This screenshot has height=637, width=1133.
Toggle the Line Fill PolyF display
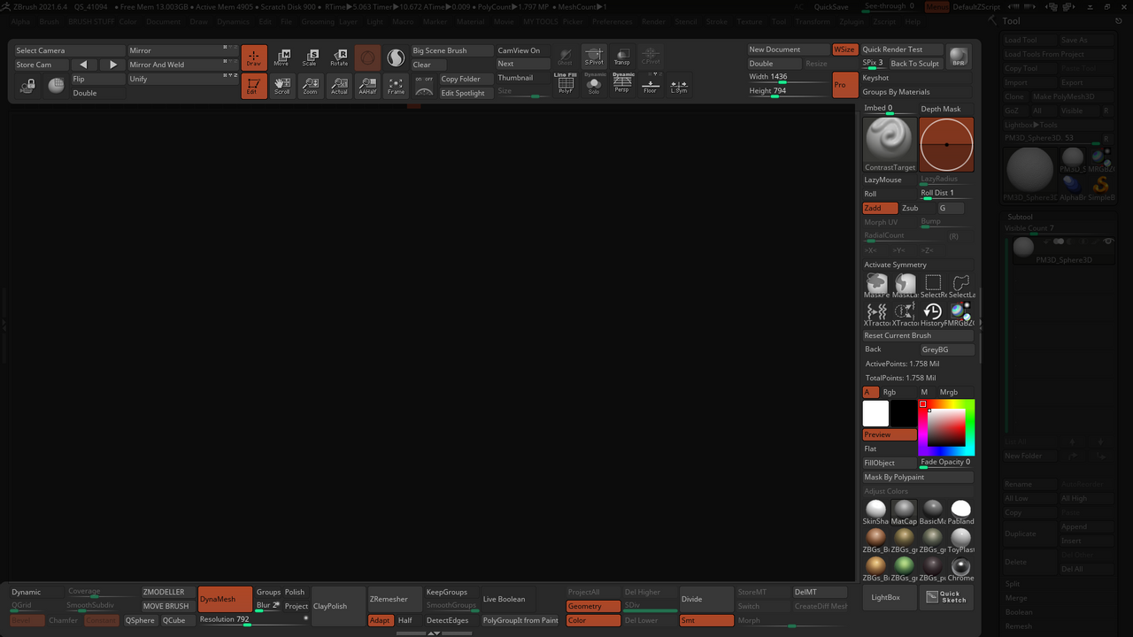click(566, 83)
